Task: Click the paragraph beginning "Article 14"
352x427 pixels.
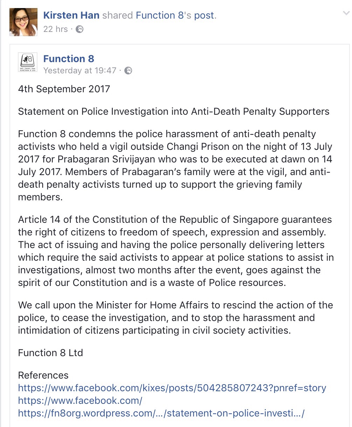Action: (175, 251)
